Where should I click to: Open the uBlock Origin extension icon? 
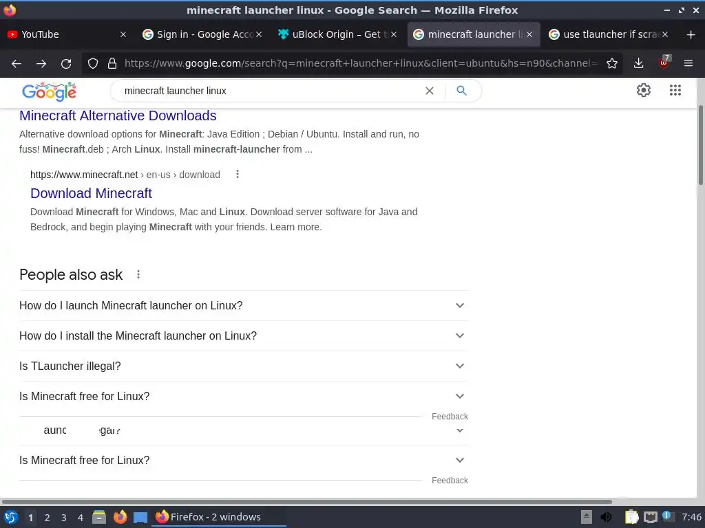[x=664, y=63]
